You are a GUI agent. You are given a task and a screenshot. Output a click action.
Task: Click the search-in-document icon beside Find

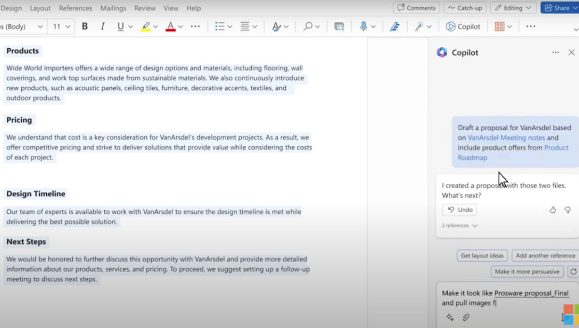tap(339, 27)
